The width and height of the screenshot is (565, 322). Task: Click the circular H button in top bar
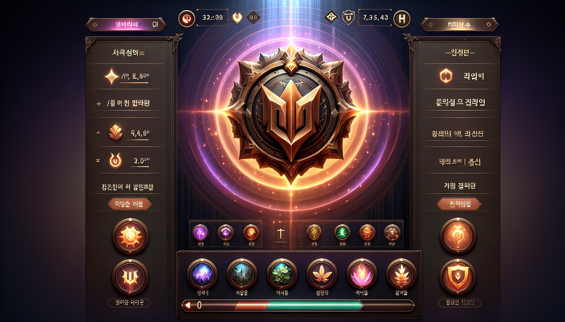coord(402,19)
